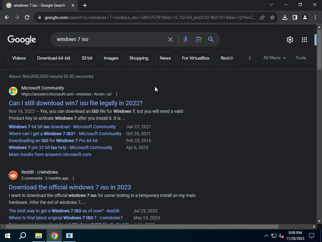
Task: Open 'Downloading an ISO for Windows 7 Pro' link
Action: click(53, 141)
